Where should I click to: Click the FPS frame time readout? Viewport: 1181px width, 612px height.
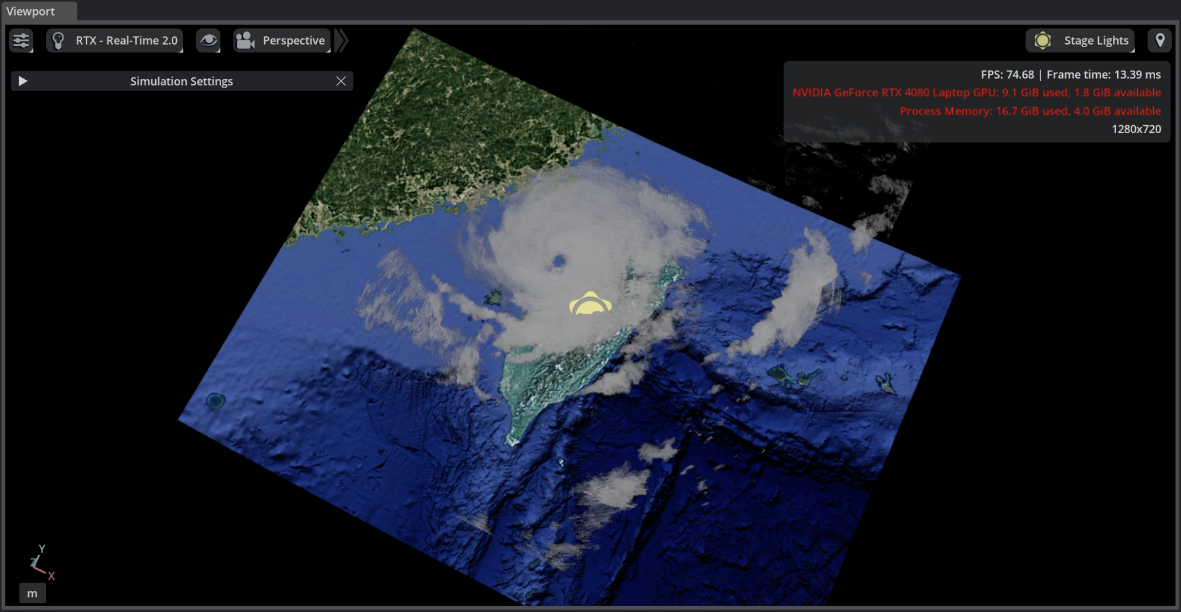click(x=1070, y=74)
